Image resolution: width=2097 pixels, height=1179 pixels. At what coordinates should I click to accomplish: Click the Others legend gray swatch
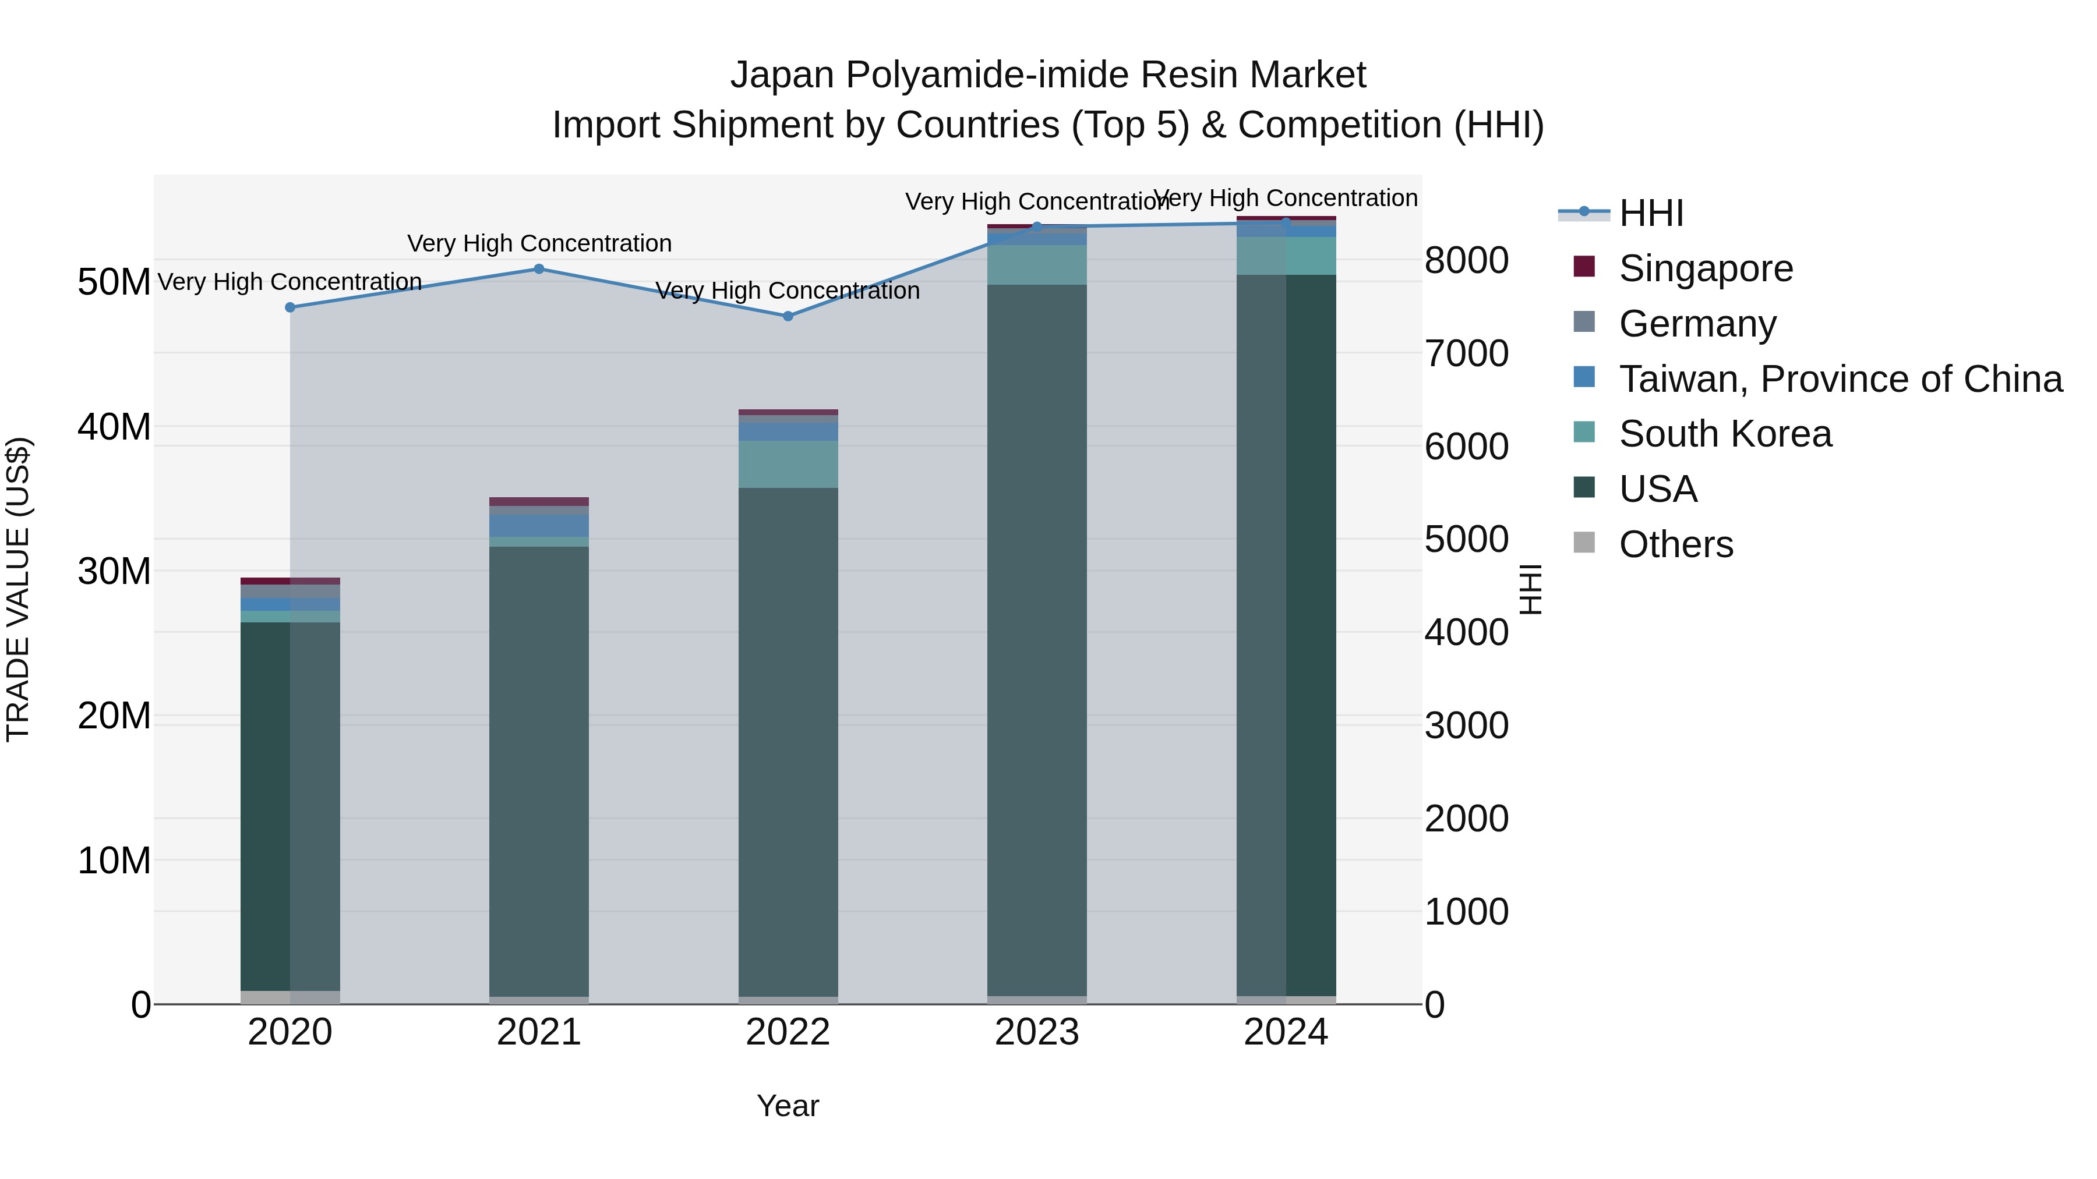click(1584, 542)
